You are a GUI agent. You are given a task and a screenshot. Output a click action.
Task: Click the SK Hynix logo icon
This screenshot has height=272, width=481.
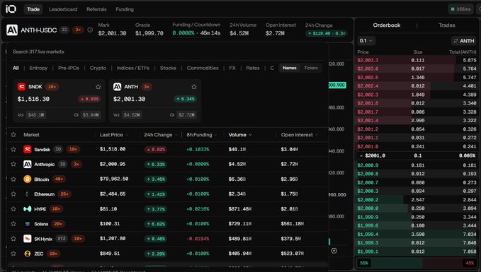28,239
